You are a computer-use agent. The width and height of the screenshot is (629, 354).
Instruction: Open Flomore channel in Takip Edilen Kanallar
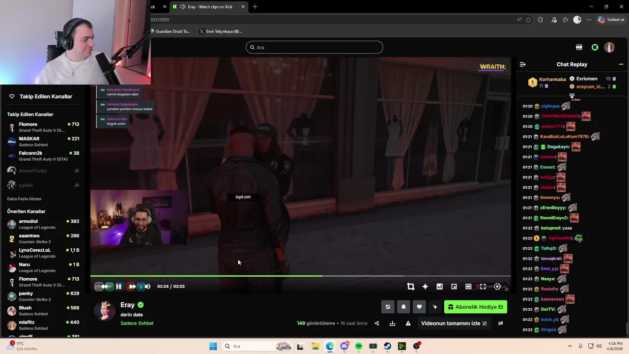coord(43,127)
